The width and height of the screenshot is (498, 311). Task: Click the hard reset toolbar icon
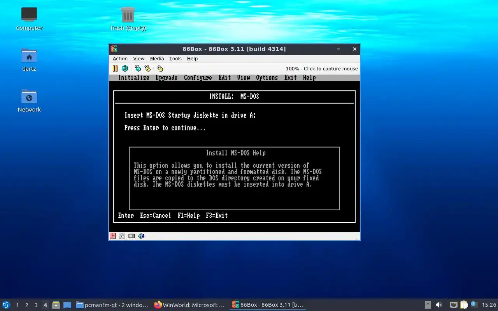point(125,68)
